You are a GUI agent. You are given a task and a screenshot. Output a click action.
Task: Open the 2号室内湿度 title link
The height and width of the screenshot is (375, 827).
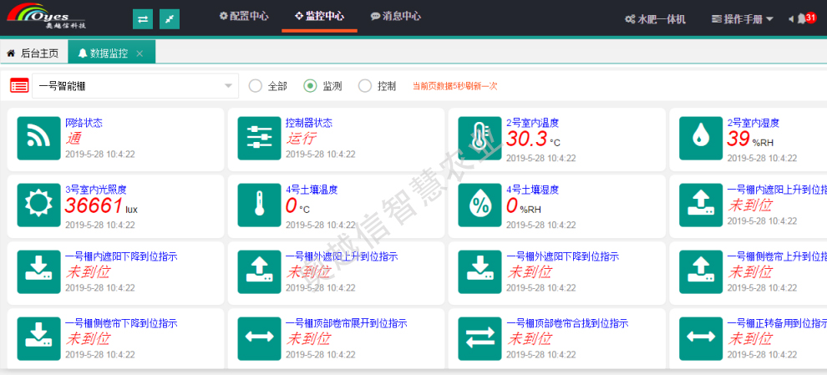pyautogui.click(x=753, y=123)
